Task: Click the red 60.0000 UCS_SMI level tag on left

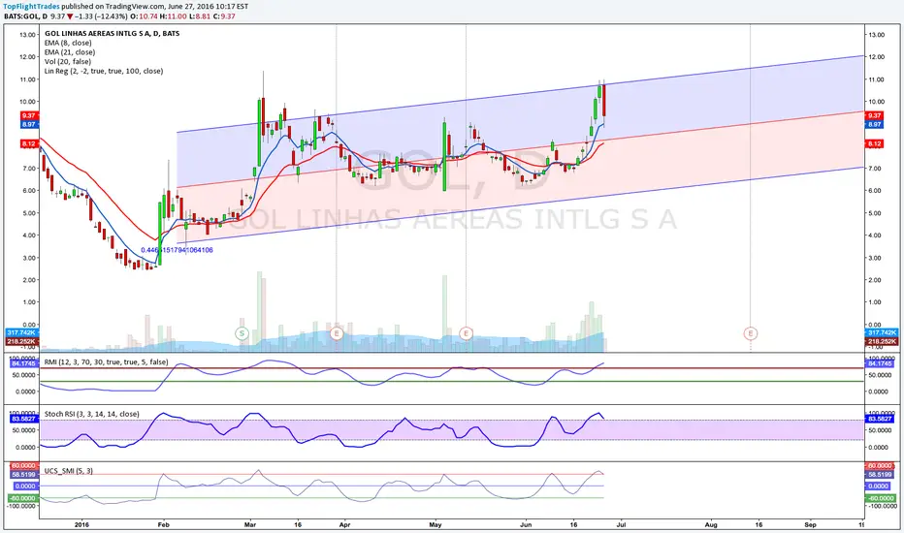Action: 24,465
